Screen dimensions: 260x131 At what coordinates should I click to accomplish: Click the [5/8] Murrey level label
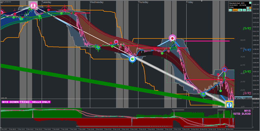(x=247, y=28)
